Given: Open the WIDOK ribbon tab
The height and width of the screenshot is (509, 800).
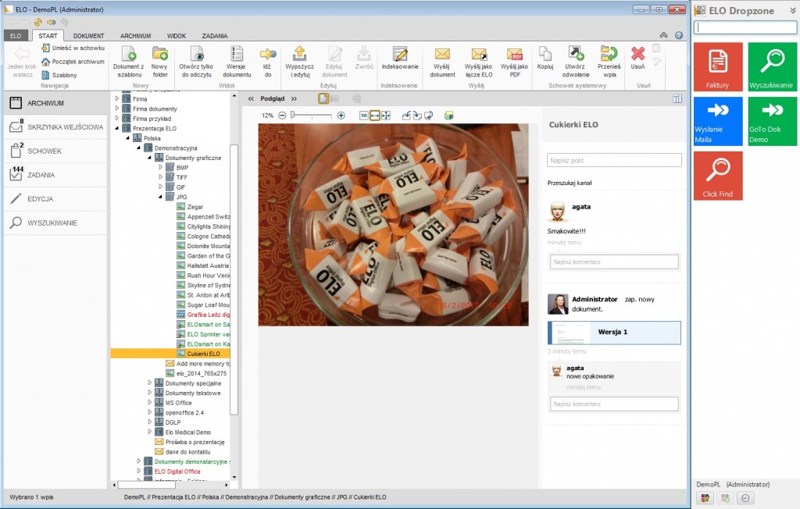Looking at the screenshot, I should coord(177,36).
